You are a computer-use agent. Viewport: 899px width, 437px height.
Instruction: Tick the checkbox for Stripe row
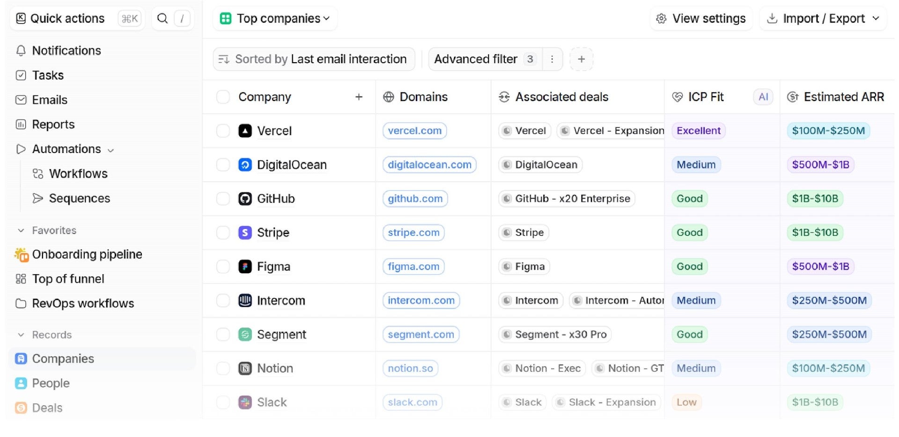(223, 233)
